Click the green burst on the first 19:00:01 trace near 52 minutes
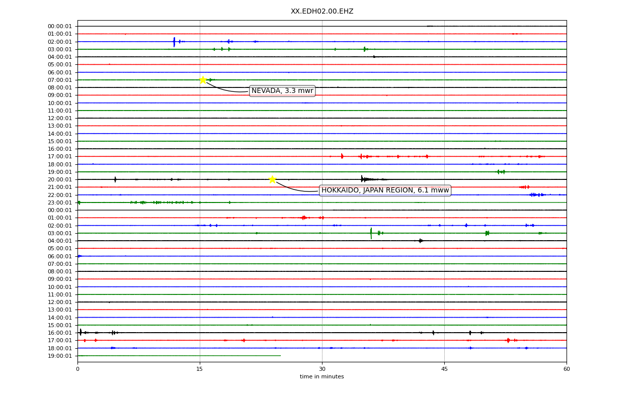This screenshot has height=402, width=644. (x=501, y=172)
